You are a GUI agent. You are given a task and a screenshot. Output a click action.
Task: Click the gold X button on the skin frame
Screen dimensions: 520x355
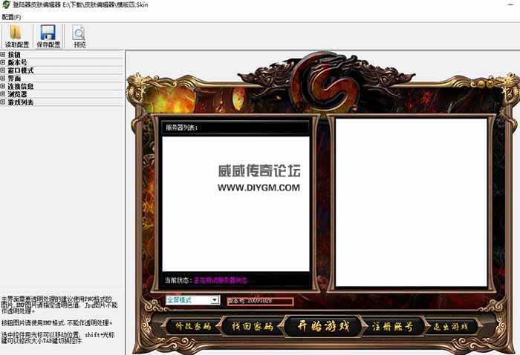point(490,84)
